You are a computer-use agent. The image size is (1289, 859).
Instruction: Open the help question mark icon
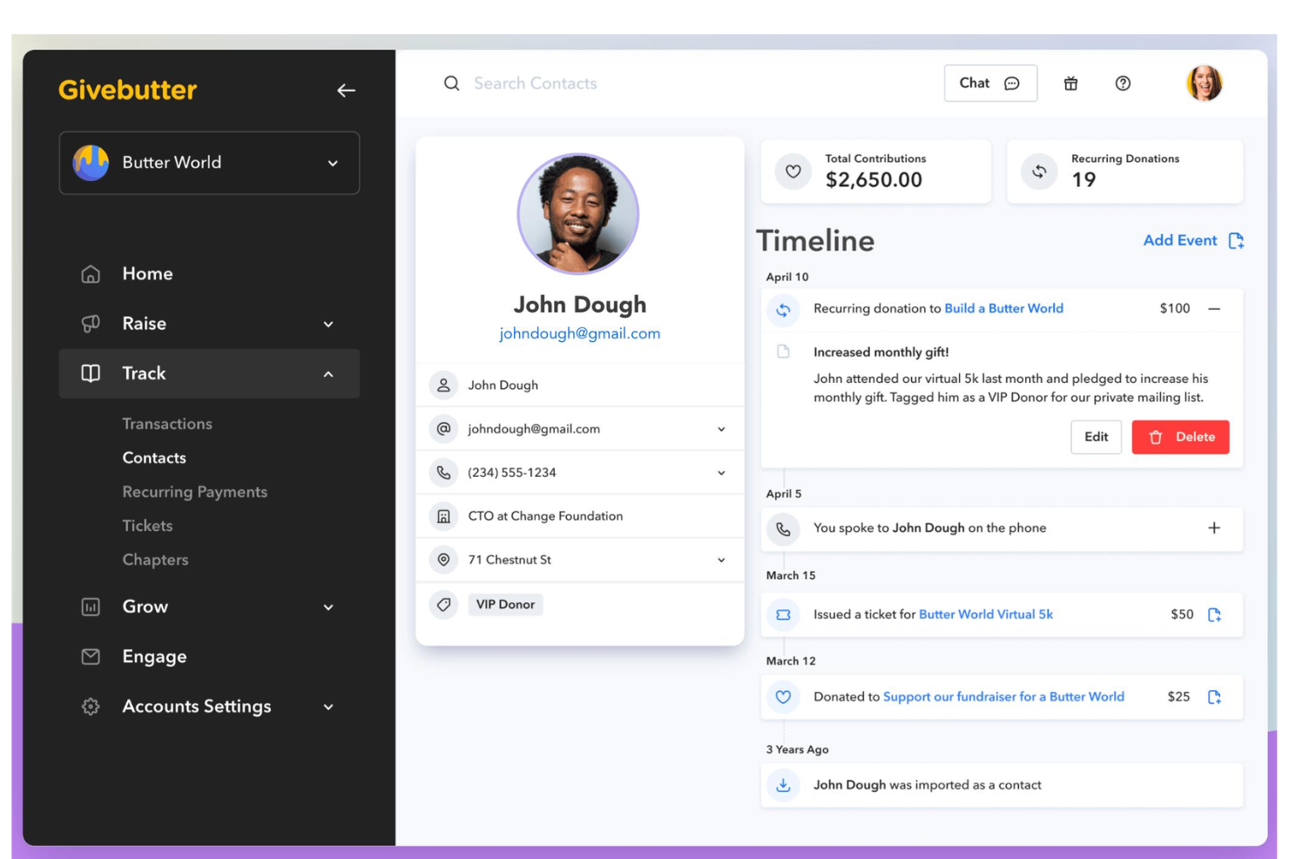(x=1123, y=83)
